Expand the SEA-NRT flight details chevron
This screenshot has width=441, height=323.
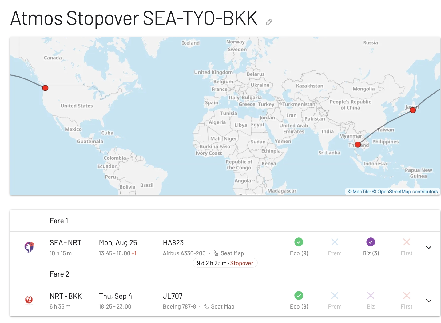428,247
